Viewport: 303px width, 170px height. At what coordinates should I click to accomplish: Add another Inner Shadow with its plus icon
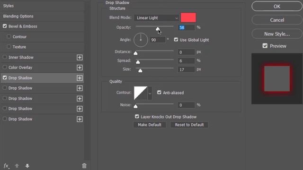[80, 58]
